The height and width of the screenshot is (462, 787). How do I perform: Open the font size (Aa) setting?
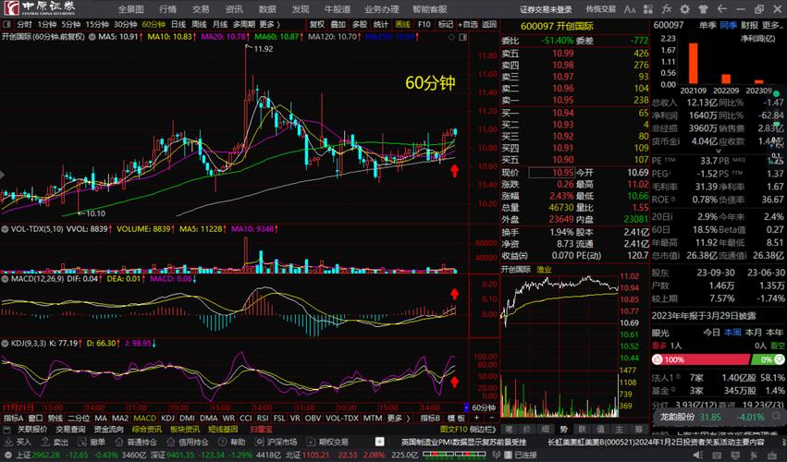click(630, 9)
